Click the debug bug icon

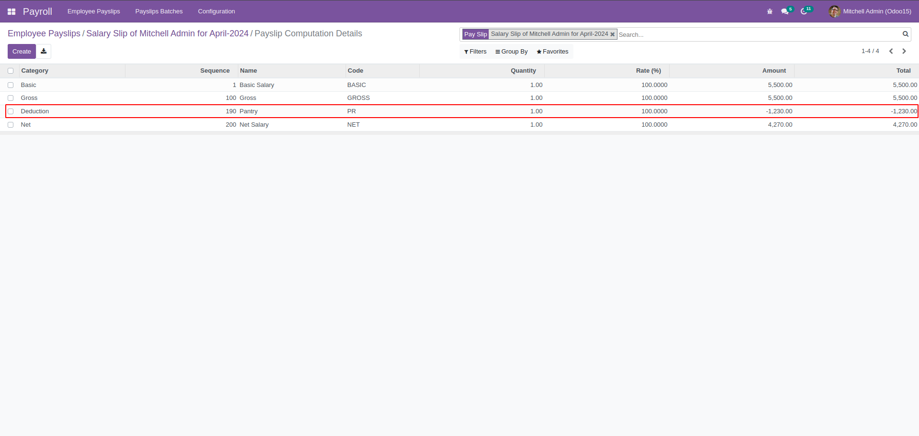(770, 11)
